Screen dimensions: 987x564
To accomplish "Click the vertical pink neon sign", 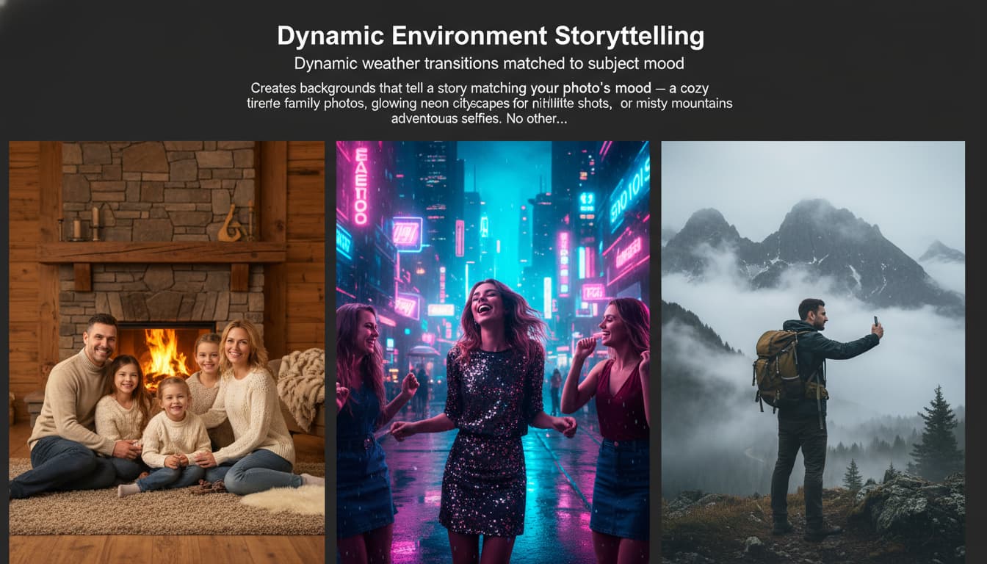I will (x=361, y=186).
